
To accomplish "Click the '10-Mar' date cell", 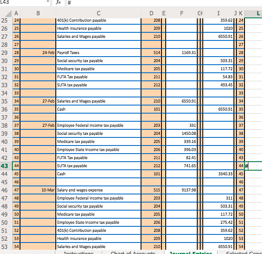I will (38, 190).
